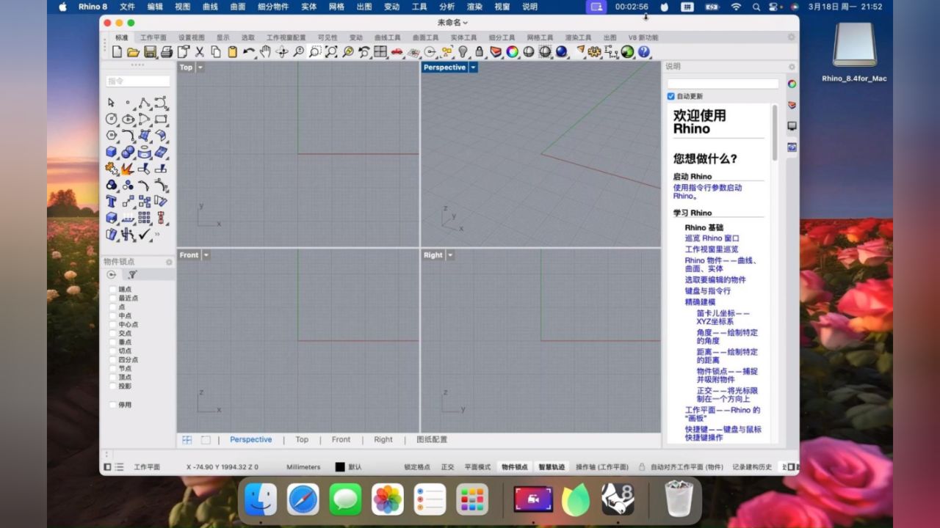Toggle 智慧轨迹 SmartTrack in status bar
Viewport: 940px width, 528px height.
coord(552,467)
